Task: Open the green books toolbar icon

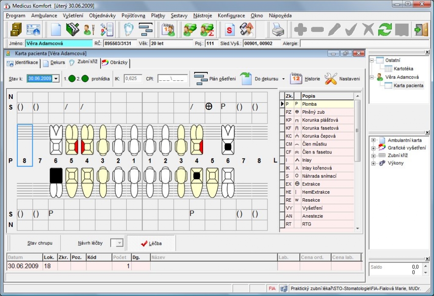Action: [72, 30]
